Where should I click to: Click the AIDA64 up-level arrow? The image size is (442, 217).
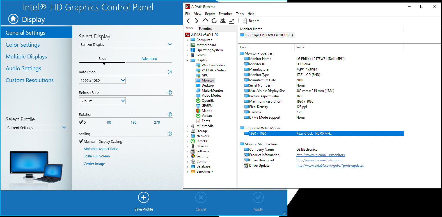click(205, 21)
